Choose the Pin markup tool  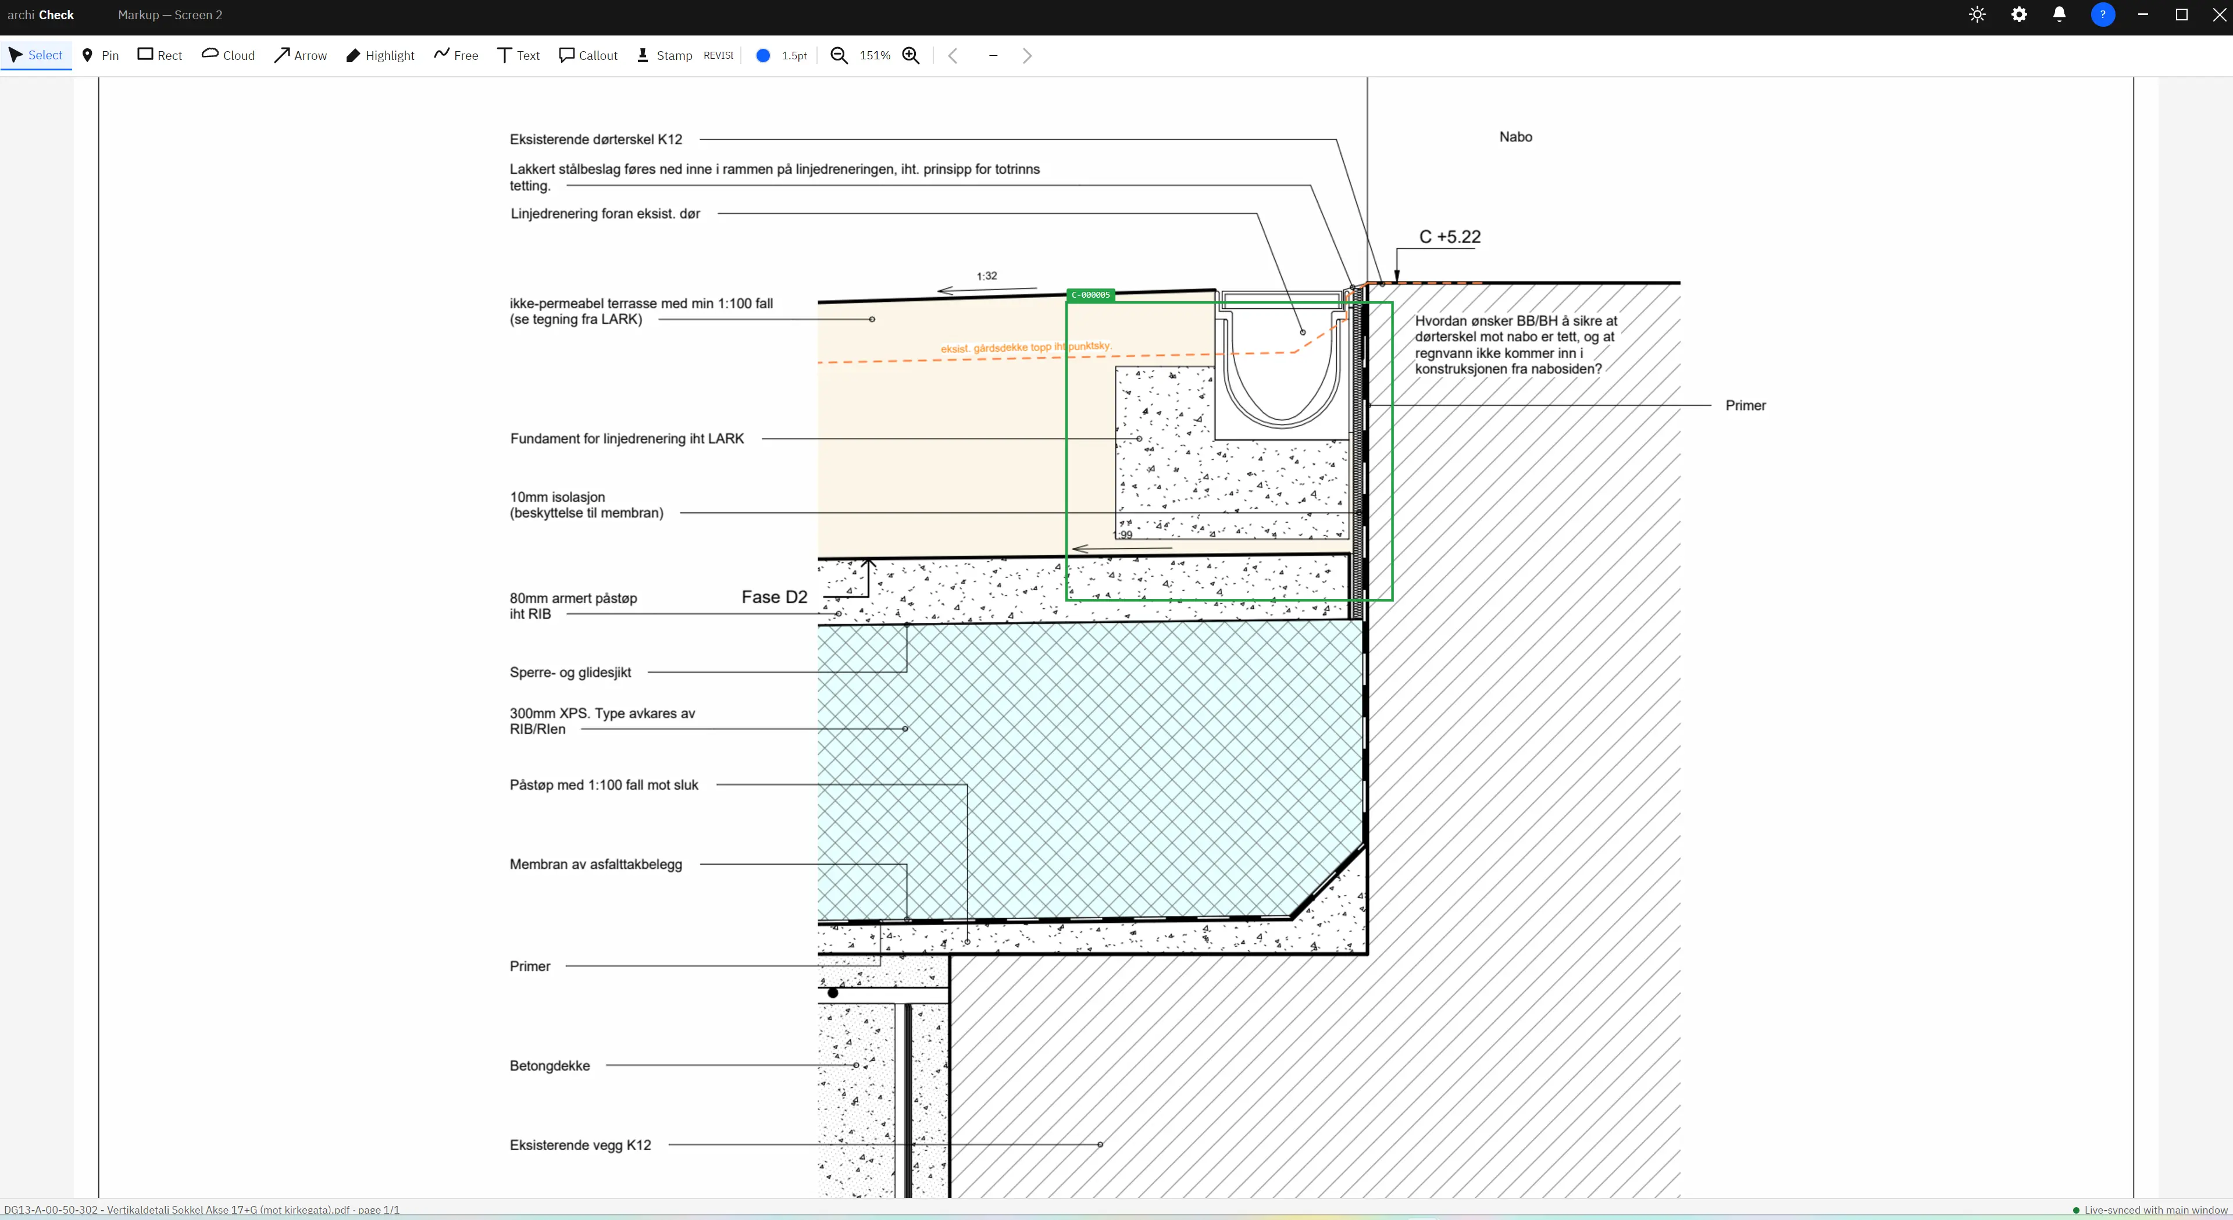[x=101, y=55]
